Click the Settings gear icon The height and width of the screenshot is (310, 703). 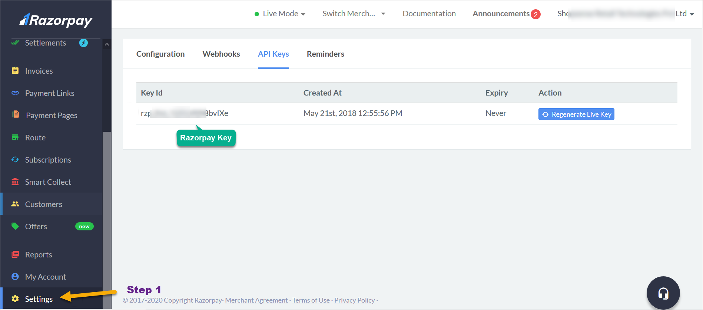tap(15, 299)
